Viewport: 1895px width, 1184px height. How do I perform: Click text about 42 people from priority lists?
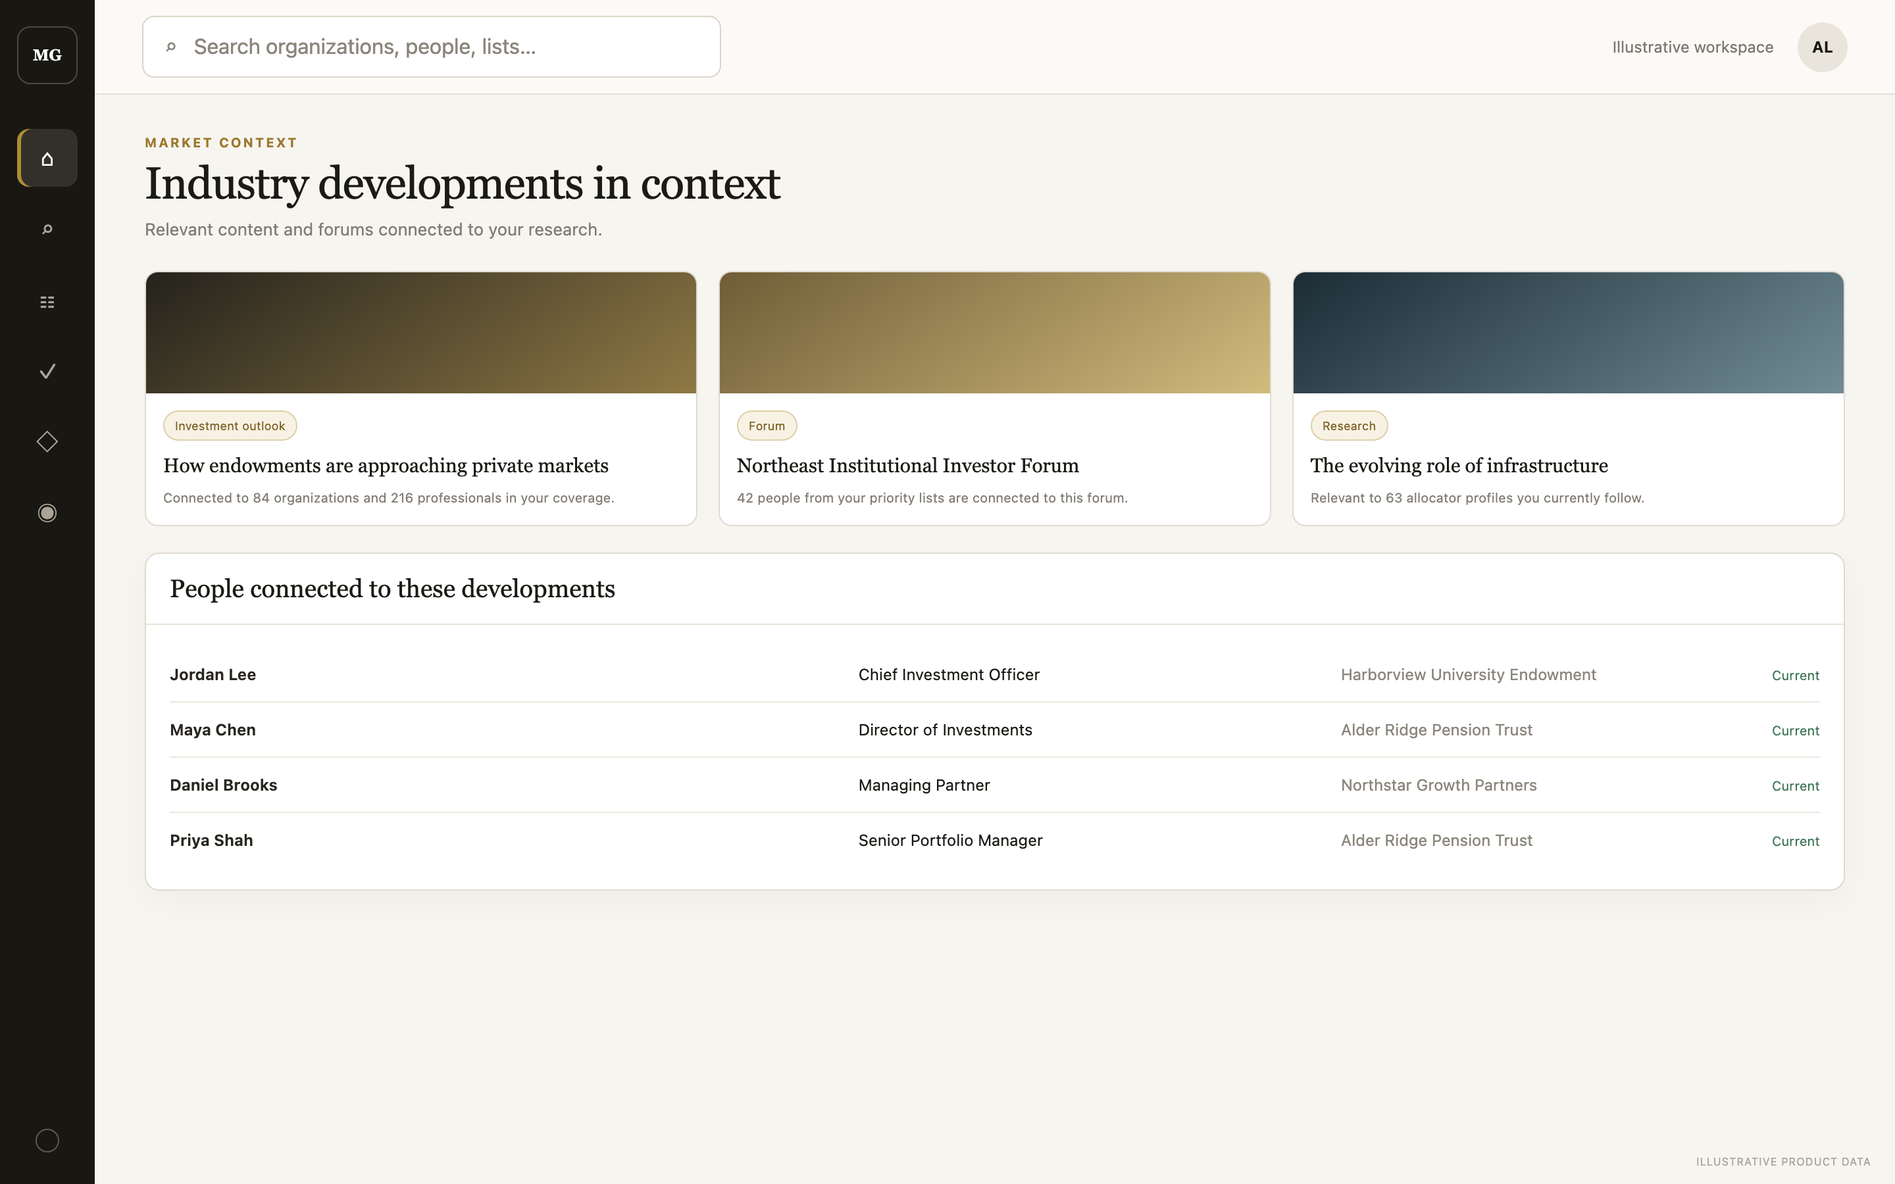tap(932, 498)
